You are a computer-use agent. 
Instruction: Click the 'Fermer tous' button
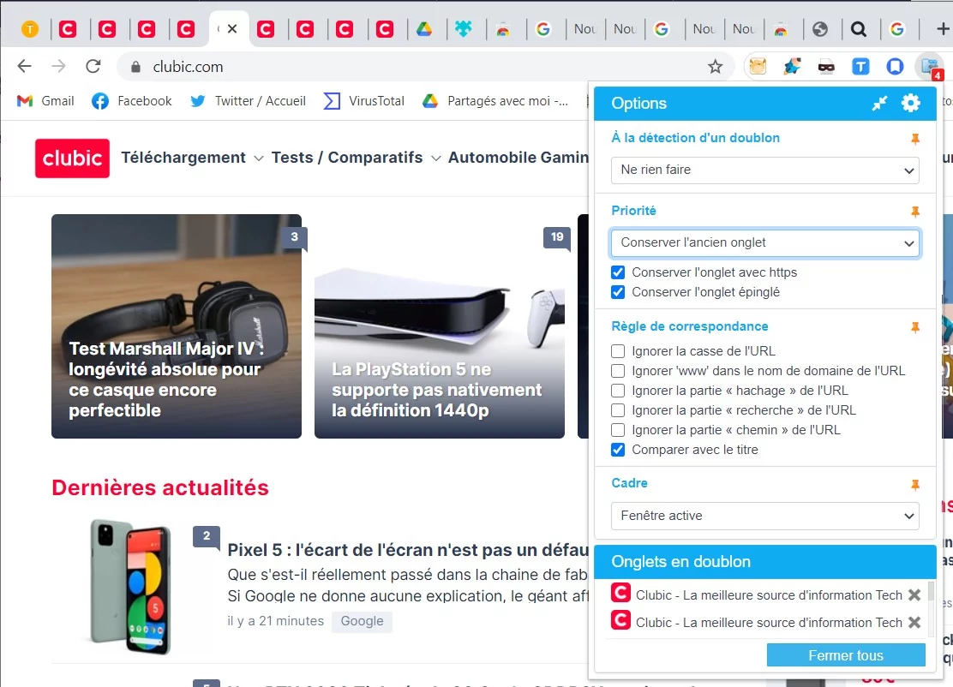coord(845,655)
